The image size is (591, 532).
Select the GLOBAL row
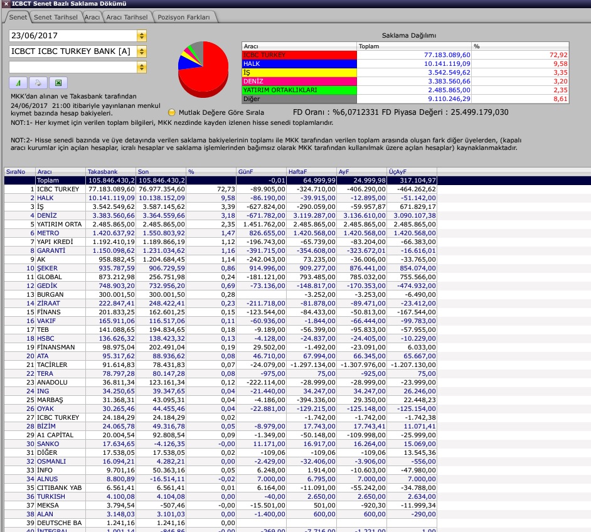[220, 277]
